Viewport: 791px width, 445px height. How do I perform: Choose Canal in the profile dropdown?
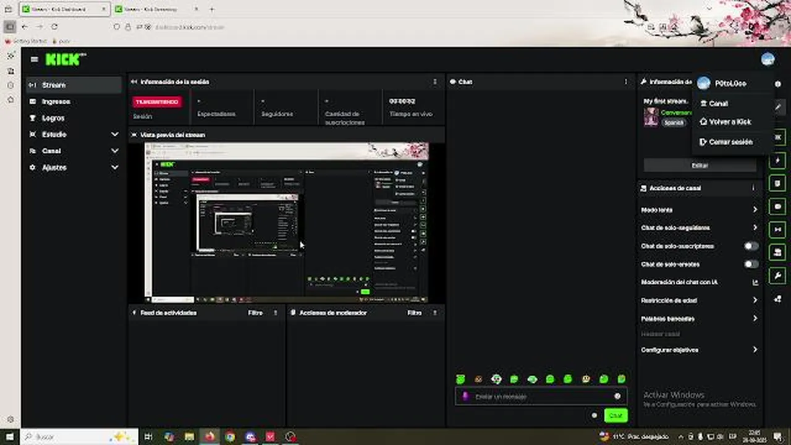(732, 104)
